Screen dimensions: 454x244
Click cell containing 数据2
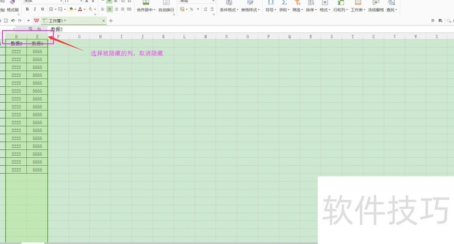pos(16,44)
